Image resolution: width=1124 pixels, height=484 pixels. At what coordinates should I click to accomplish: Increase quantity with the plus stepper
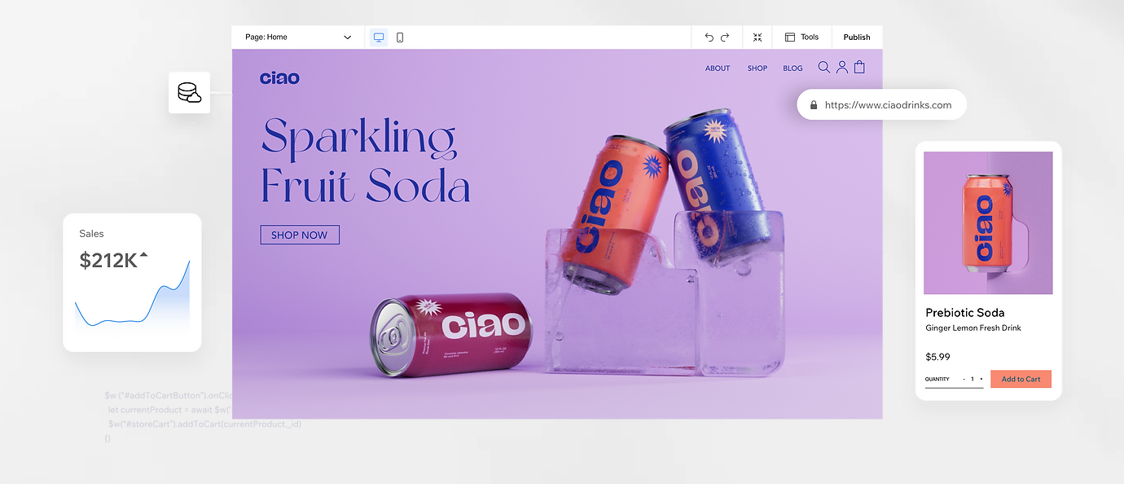point(982,379)
